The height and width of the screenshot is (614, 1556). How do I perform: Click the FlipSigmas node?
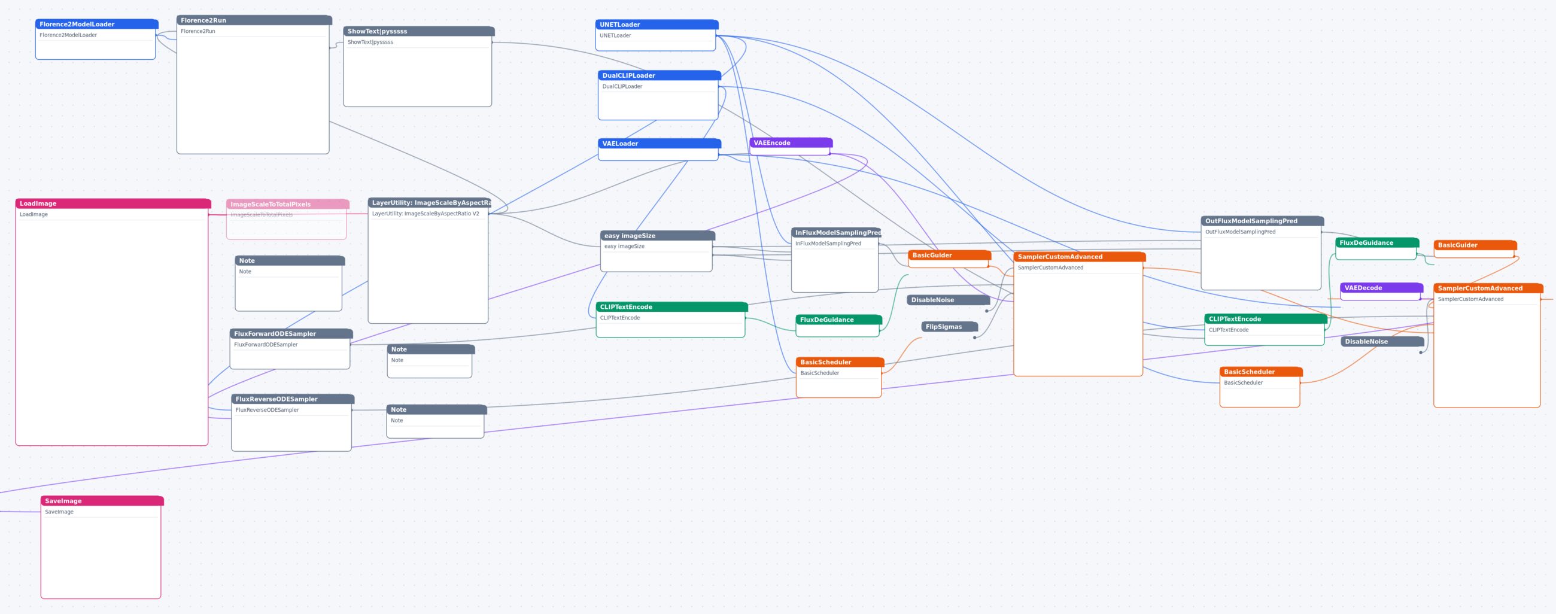pyautogui.click(x=950, y=327)
